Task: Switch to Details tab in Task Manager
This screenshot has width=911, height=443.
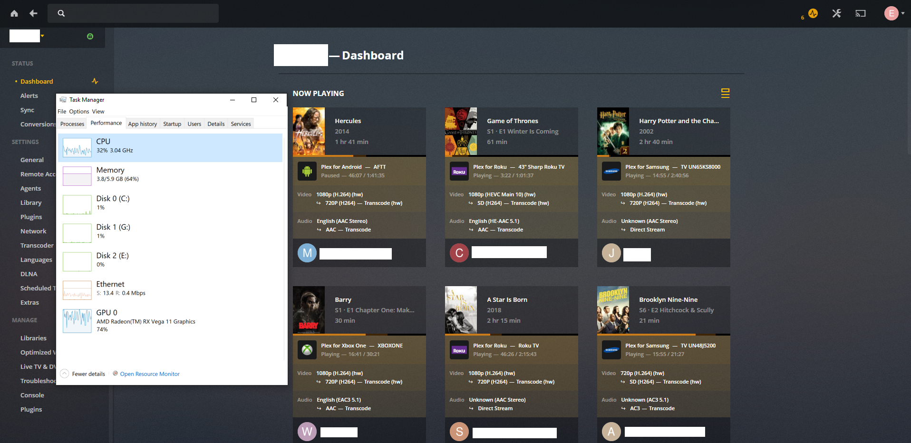Action: (216, 124)
